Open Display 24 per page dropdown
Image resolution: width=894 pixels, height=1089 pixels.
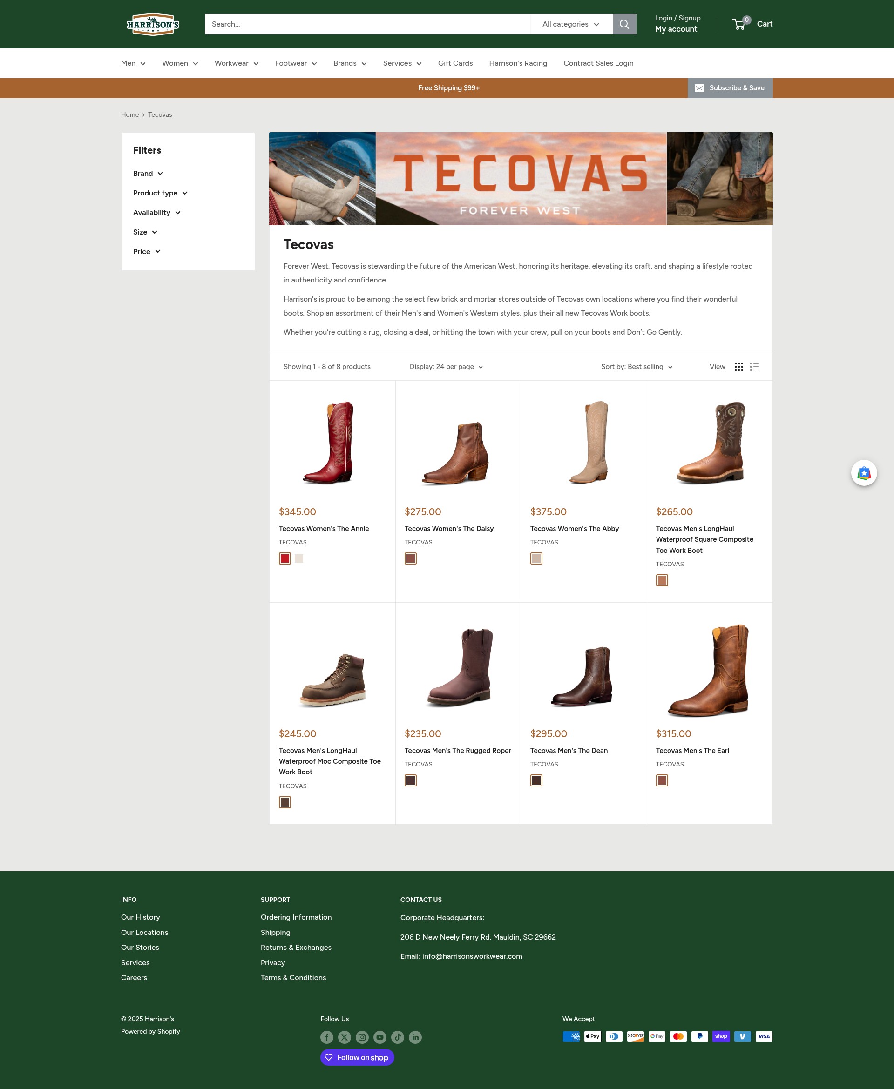tap(446, 366)
